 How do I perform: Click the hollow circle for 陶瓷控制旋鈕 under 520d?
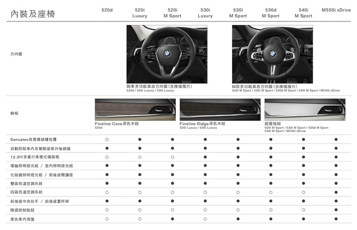coord(107,210)
